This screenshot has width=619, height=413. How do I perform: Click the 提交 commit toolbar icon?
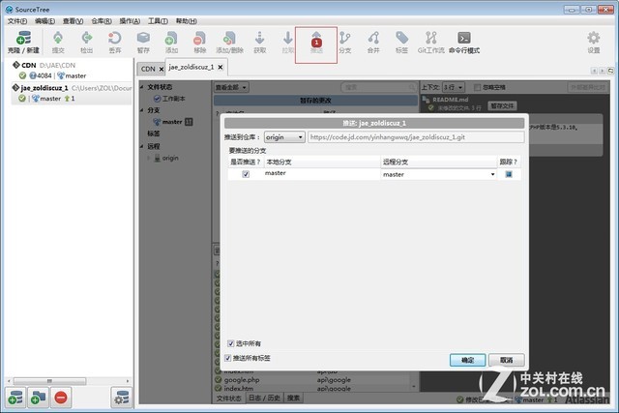pos(58,39)
